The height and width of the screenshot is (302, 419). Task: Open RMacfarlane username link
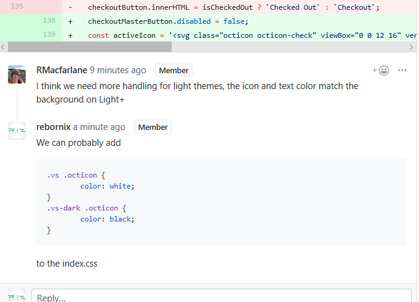click(62, 70)
